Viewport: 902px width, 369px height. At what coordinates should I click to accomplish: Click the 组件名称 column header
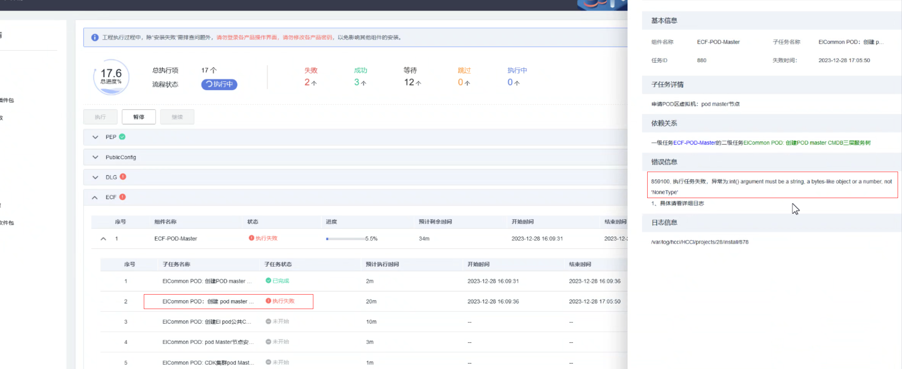tap(165, 222)
